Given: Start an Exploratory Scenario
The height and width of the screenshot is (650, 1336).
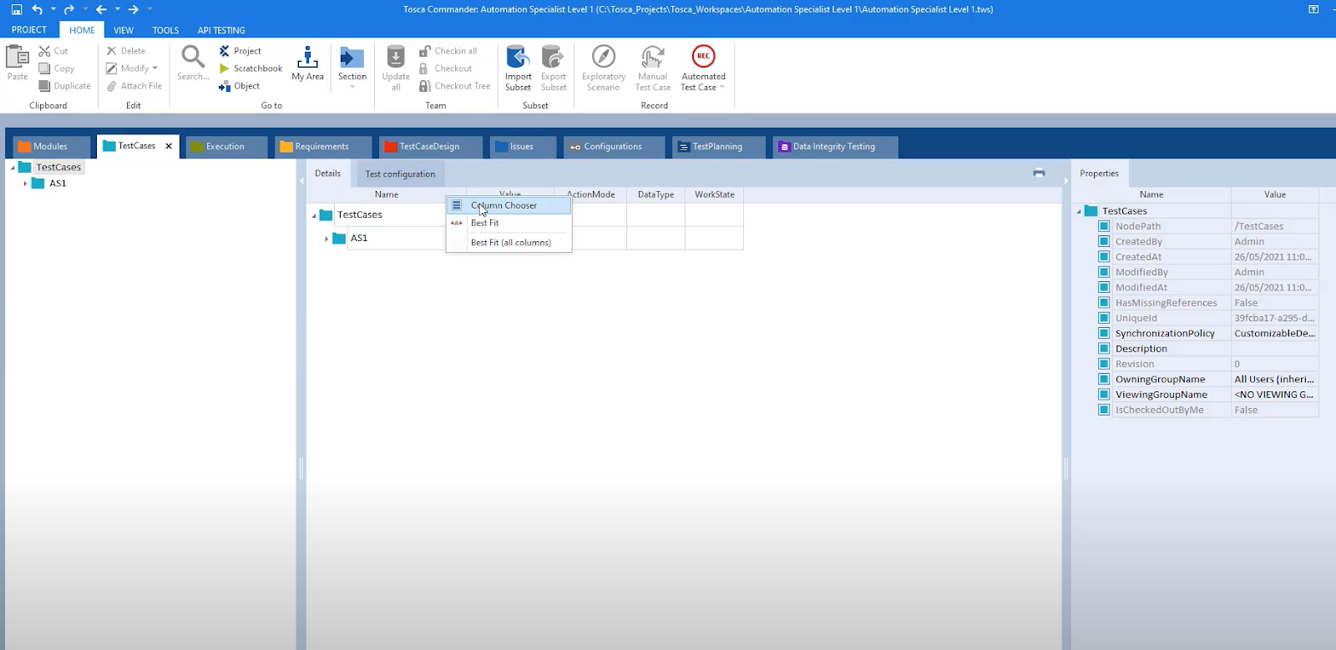Looking at the screenshot, I should 604,68.
